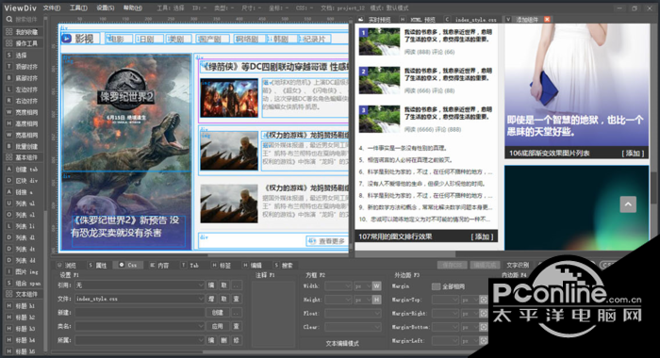Click 添加 on component 107
The height and width of the screenshot is (358, 660).
tap(482, 236)
